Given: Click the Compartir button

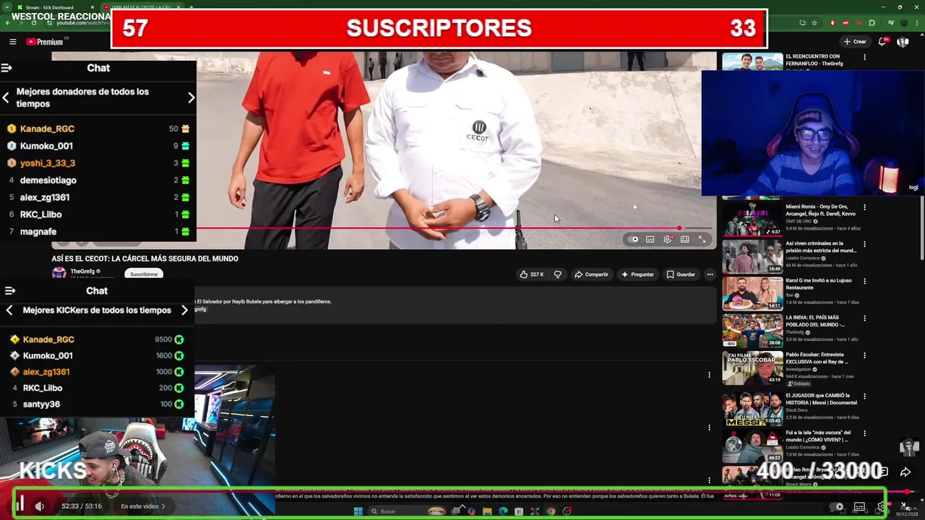Looking at the screenshot, I should click(591, 274).
